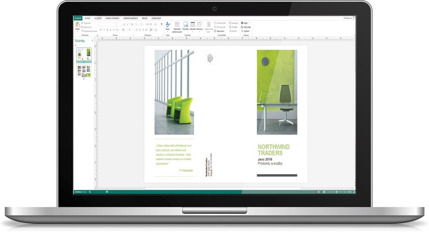Align text left in paragraph group
429x232 pixels.
[x=137, y=30]
